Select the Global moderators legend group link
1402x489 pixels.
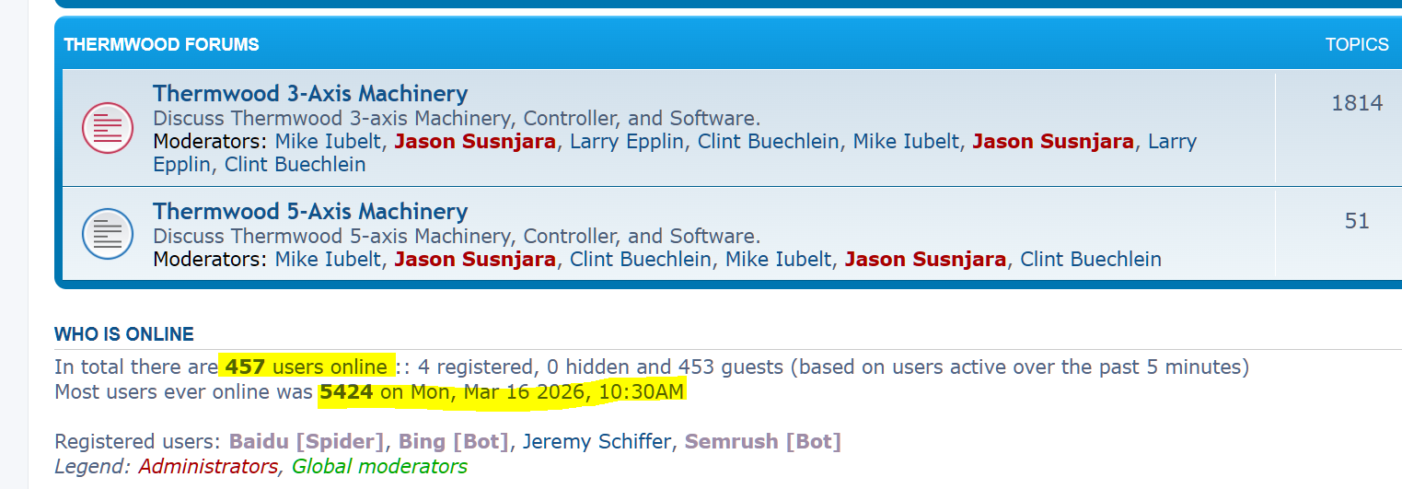379,466
